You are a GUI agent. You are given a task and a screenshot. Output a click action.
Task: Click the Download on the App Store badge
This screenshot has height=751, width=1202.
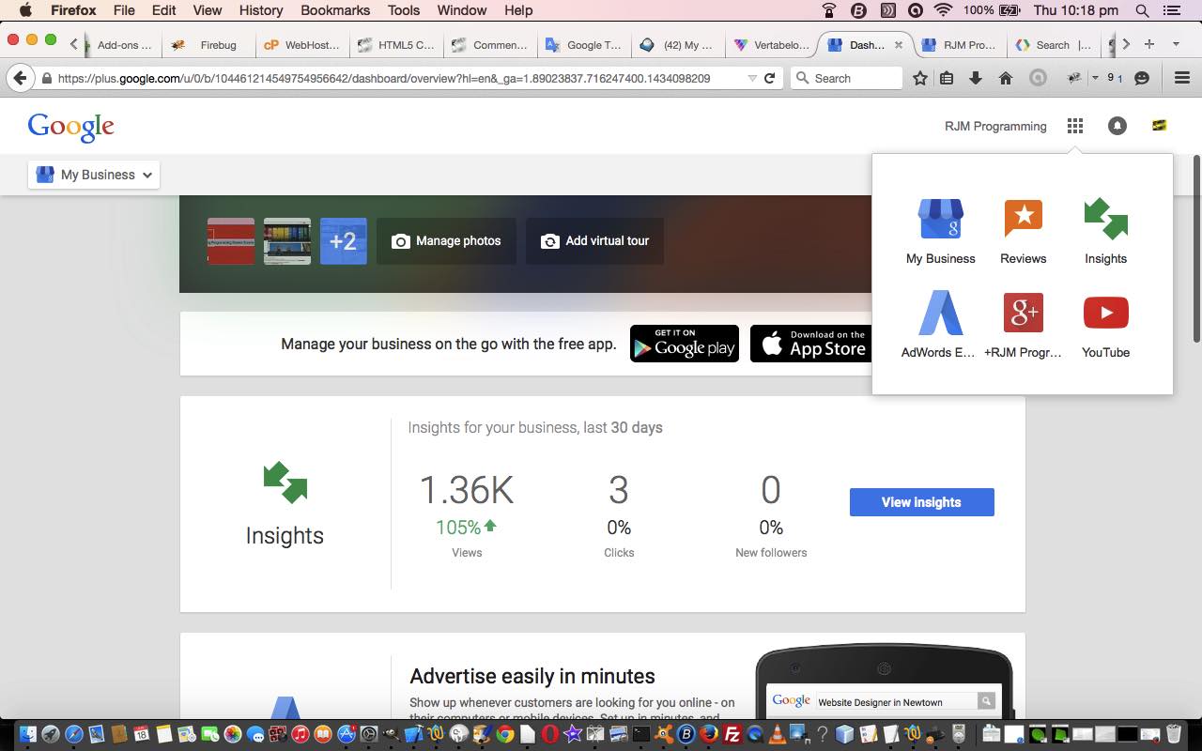(x=811, y=344)
